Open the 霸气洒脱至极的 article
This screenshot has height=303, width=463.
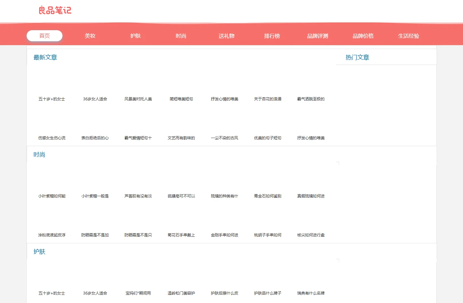click(x=311, y=99)
